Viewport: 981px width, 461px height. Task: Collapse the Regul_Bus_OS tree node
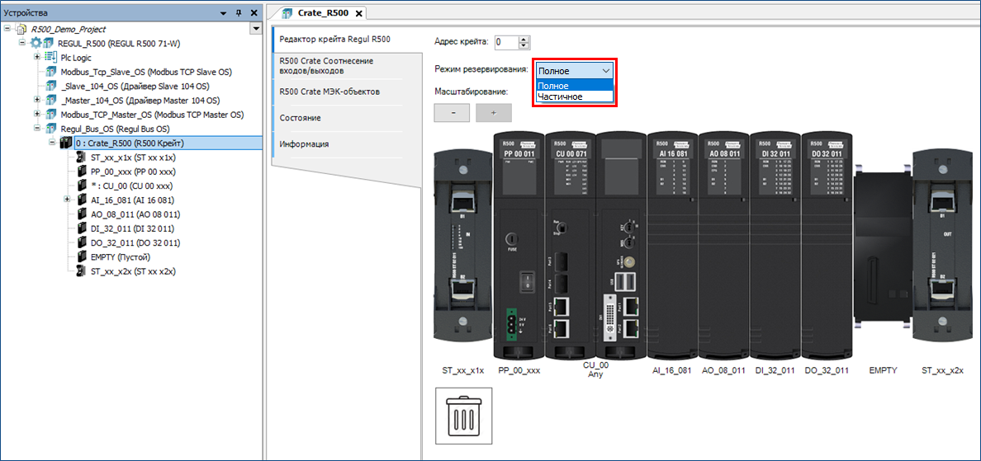[x=37, y=129]
